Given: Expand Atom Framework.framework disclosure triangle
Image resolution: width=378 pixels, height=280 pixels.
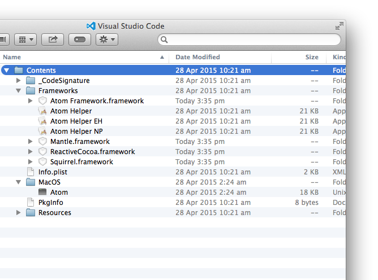Looking at the screenshot, I should [30, 101].
